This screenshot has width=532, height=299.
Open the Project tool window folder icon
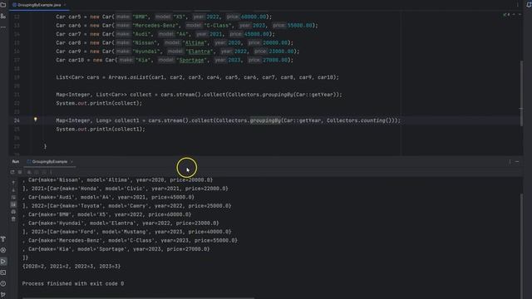3,5
